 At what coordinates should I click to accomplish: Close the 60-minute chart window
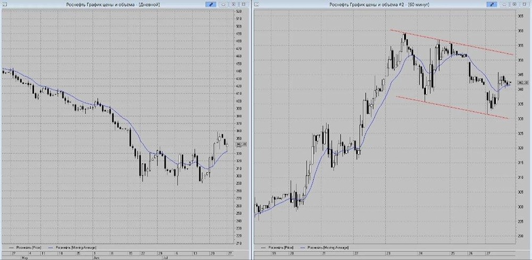pos(524,4)
